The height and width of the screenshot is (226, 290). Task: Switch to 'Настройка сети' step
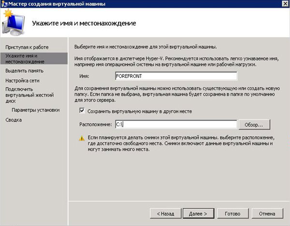[22, 81]
